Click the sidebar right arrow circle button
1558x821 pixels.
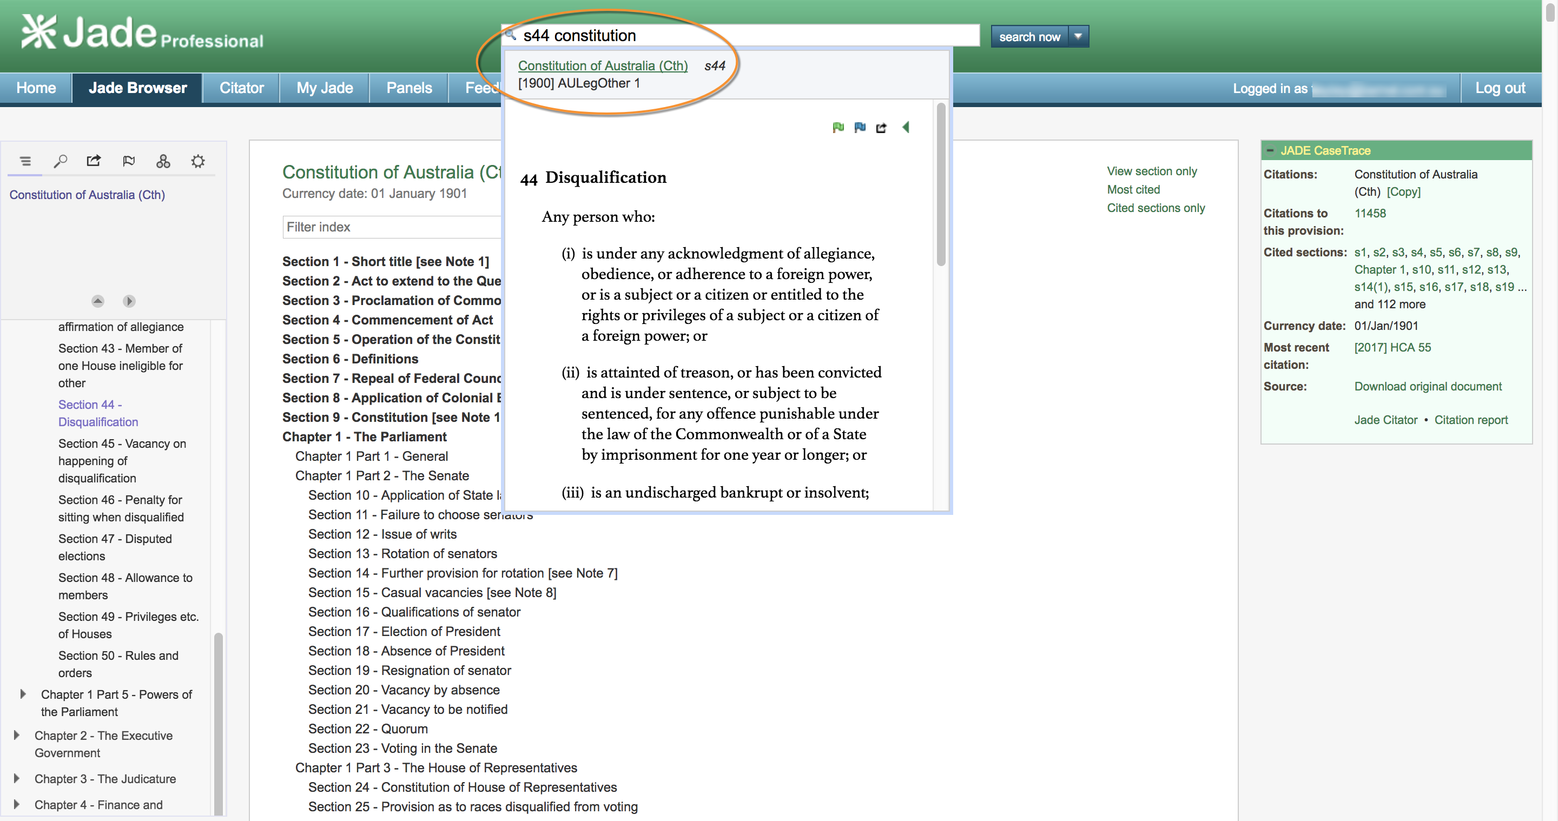tap(129, 301)
